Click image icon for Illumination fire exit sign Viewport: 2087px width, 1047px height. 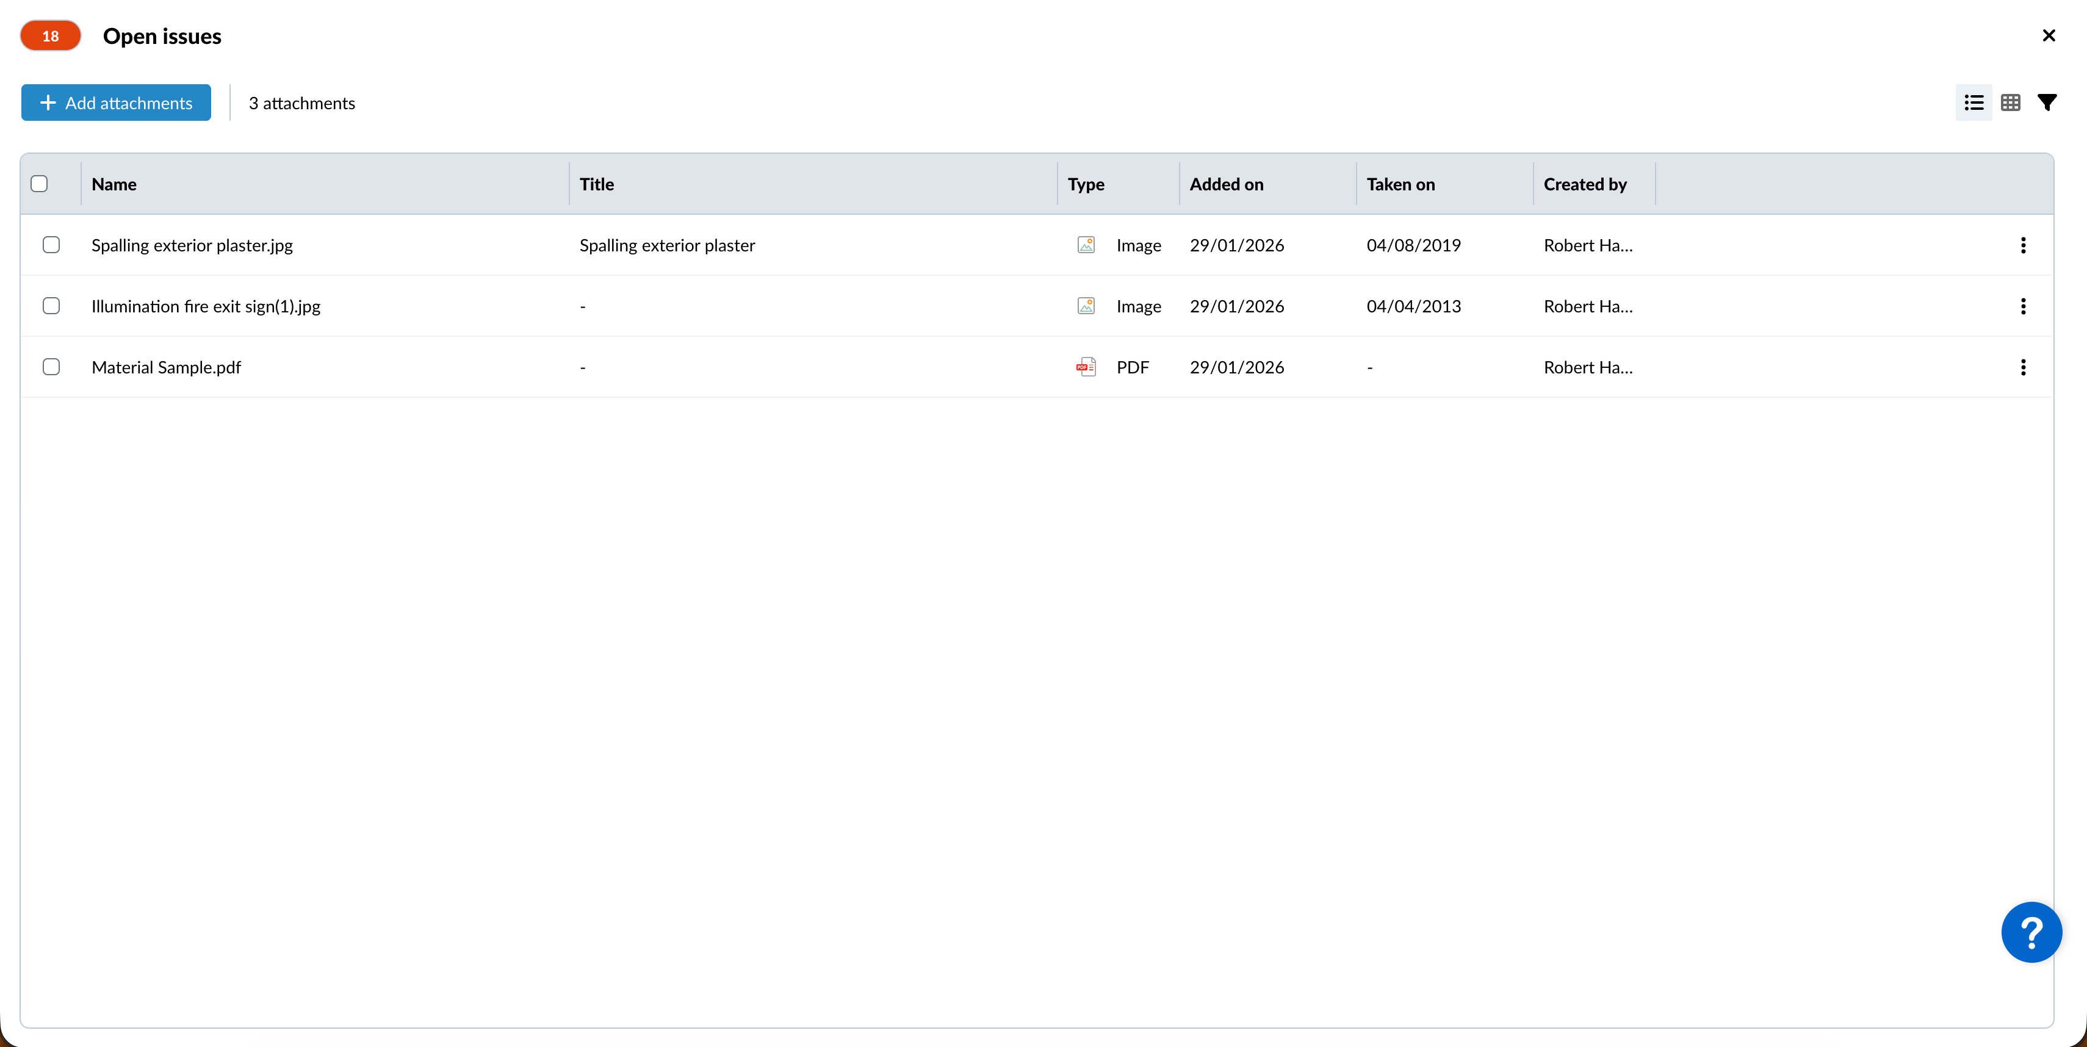[1086, 306]
